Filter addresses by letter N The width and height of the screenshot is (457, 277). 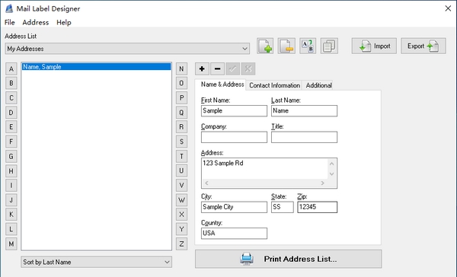(x=181, y=69)
